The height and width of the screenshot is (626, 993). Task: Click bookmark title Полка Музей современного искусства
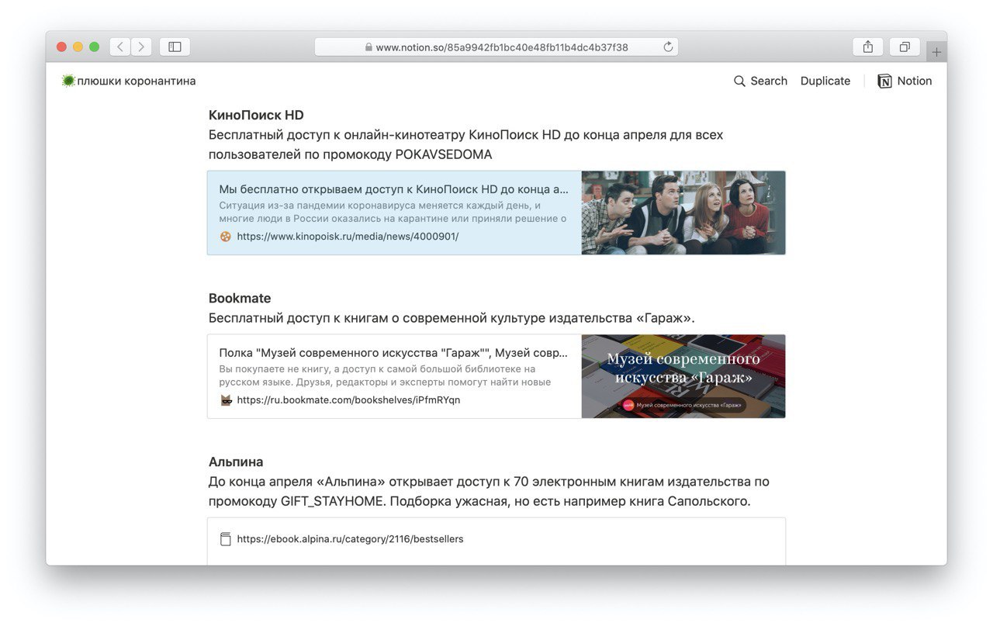(394, 352)
